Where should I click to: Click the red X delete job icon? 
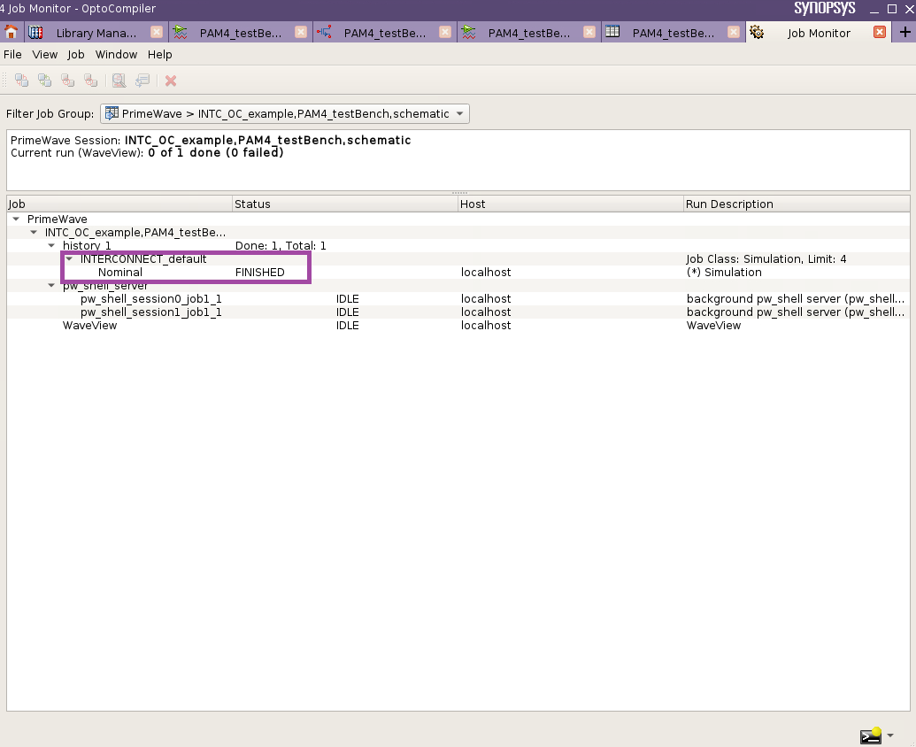(171, 81)
